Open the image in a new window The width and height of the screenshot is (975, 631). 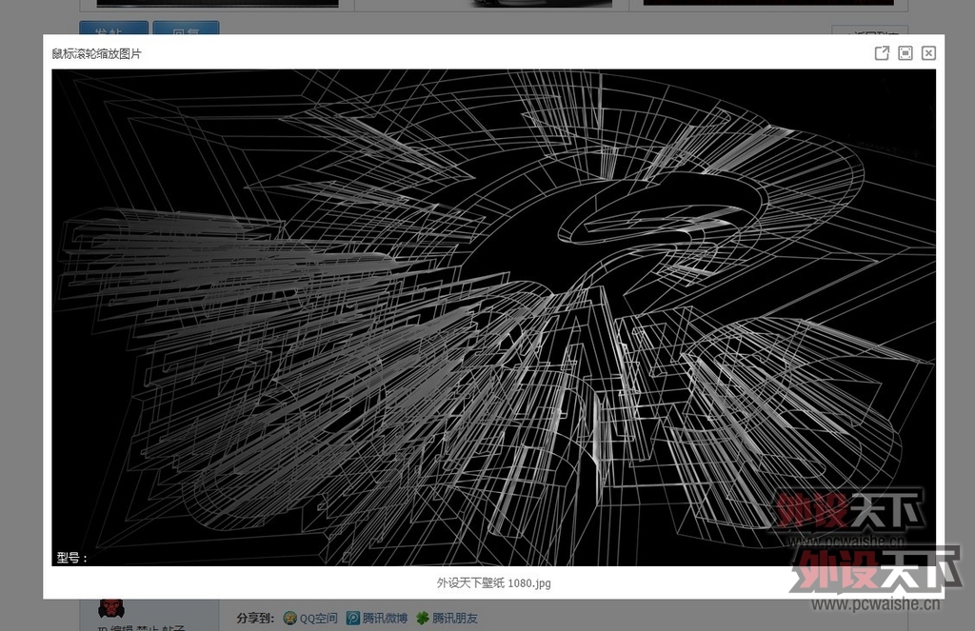click(x=882, y=53)
